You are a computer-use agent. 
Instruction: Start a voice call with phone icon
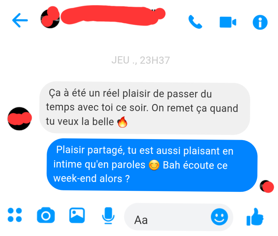195,22
